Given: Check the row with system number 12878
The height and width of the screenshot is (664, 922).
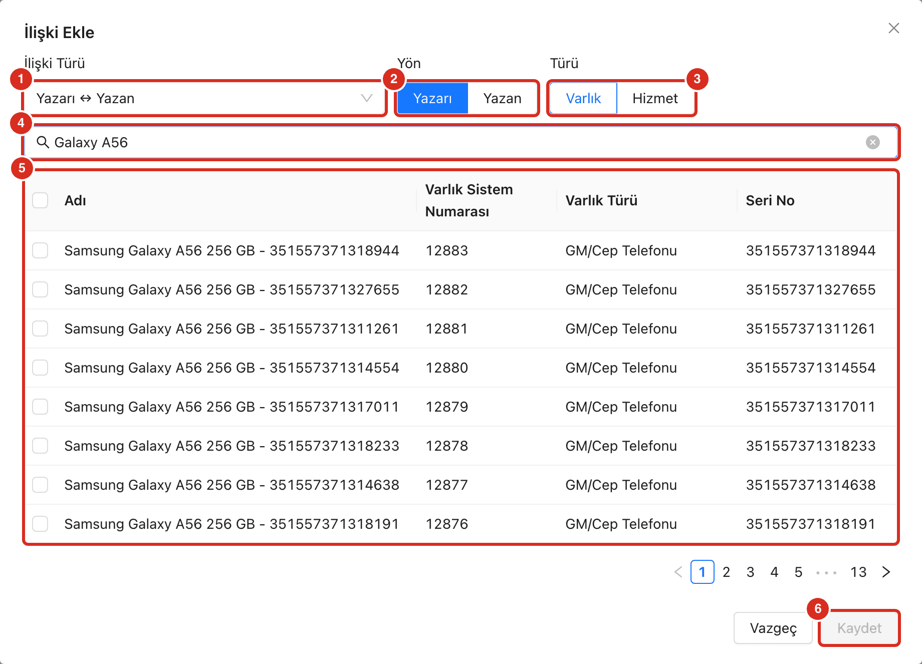Looking at the screenshot, I should coord(40,446).
